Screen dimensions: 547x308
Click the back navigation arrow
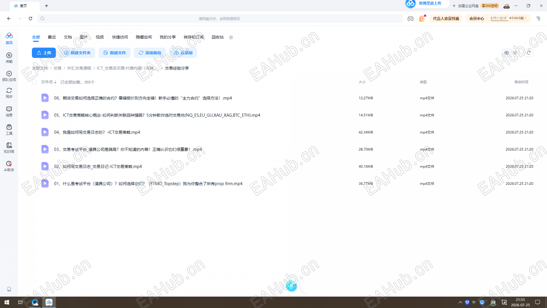[9, 18]
